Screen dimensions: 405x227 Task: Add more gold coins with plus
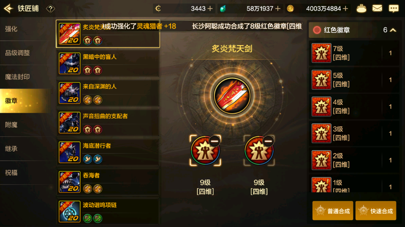(345, 9)
